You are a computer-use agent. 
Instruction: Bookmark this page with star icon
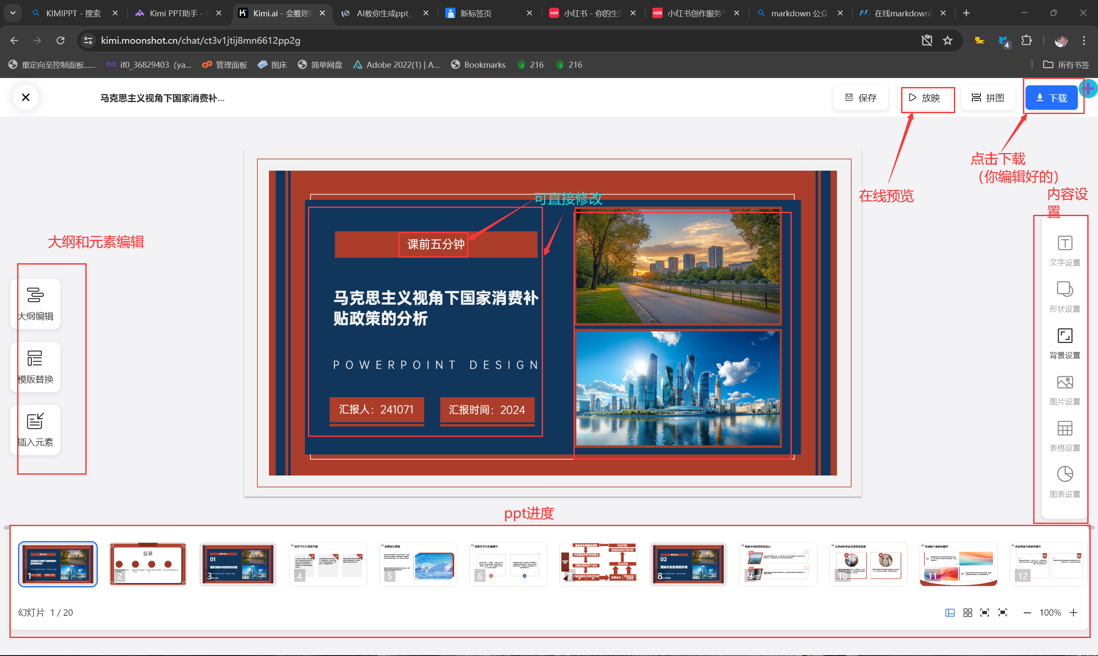(x=947, y=41)
